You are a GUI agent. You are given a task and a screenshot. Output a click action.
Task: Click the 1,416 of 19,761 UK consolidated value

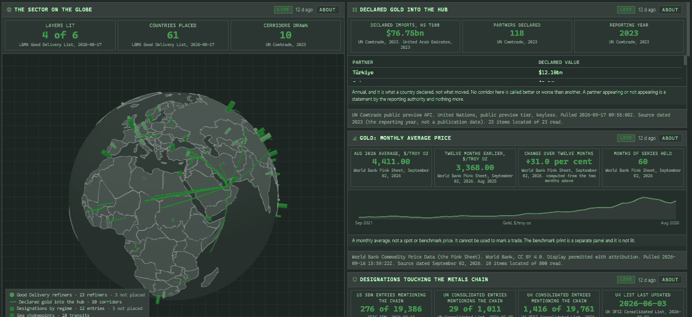coord(558,309)
